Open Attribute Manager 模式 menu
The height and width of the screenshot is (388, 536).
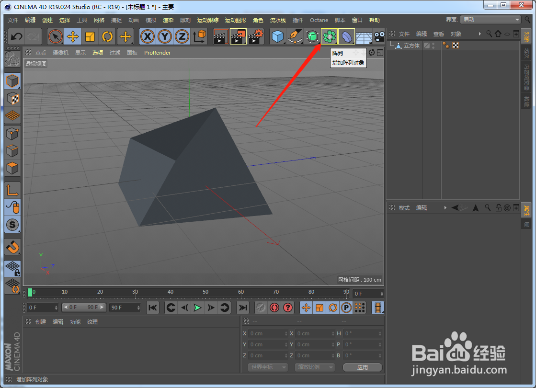tap(404, 208)
